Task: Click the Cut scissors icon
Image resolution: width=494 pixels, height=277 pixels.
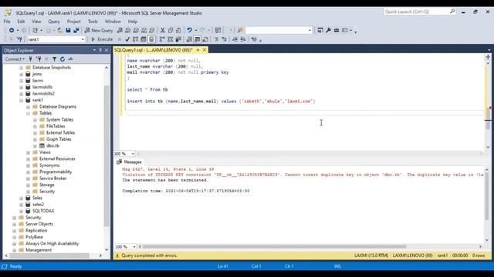Action: click(x=163, y=30)
